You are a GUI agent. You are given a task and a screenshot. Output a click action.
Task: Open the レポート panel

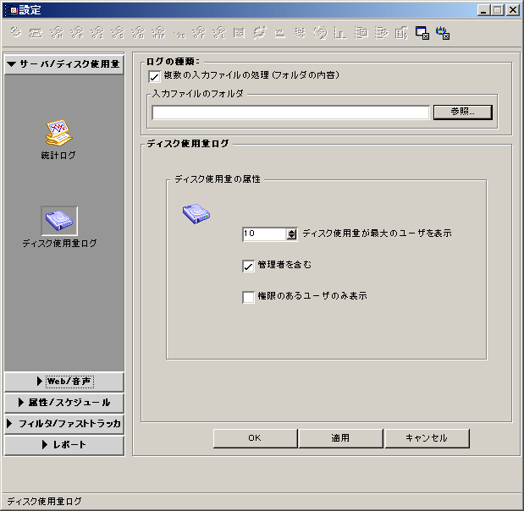[64, 445]
